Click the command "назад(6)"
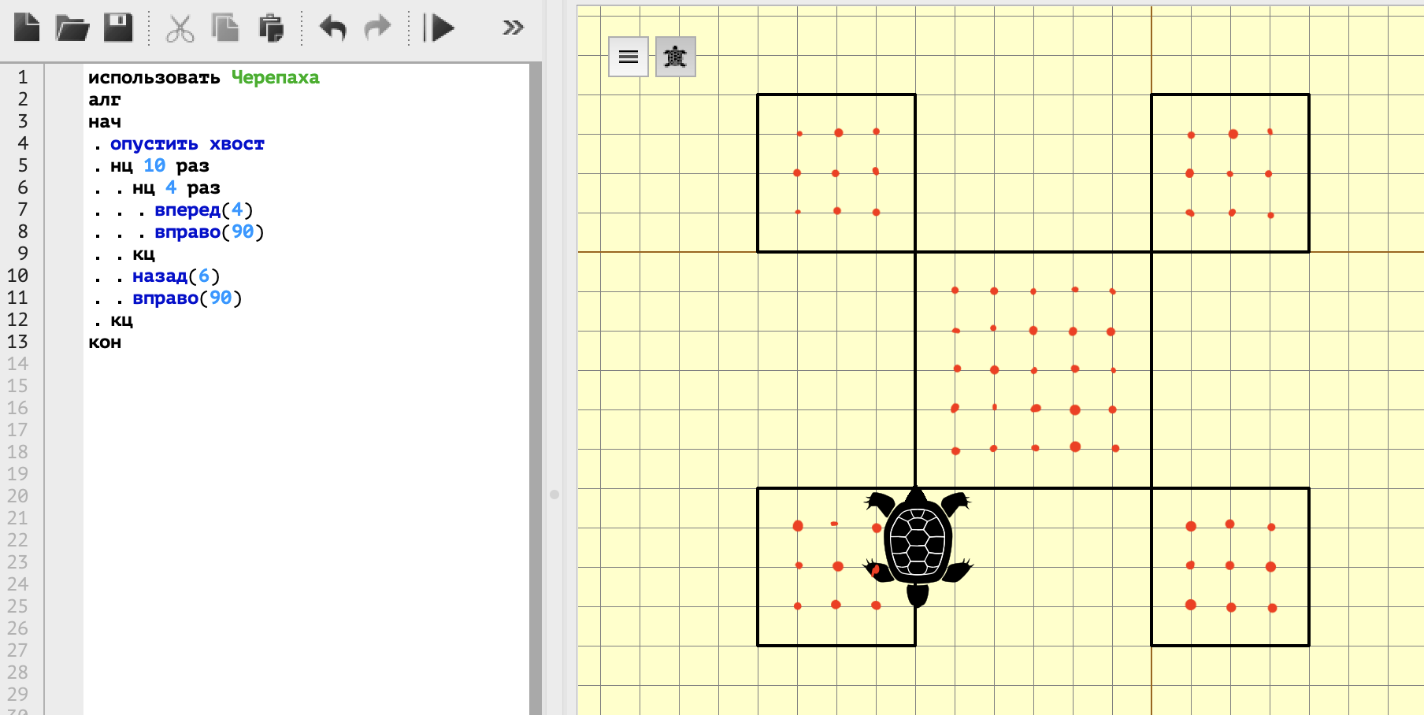 176,276
